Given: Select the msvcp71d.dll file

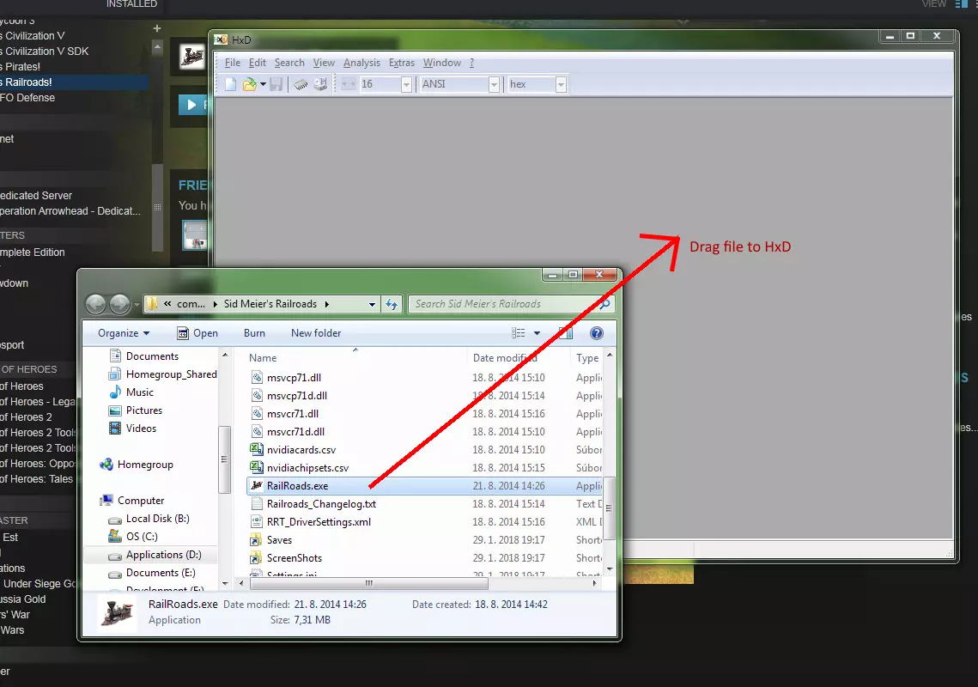Looking at the screenshot, I should [x=297, y=396].
